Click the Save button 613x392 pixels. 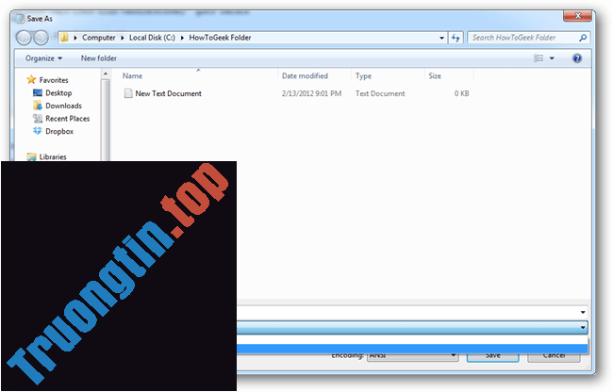(x=492, y=355)
